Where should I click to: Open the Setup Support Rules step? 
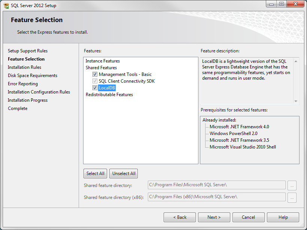(28, 51)
